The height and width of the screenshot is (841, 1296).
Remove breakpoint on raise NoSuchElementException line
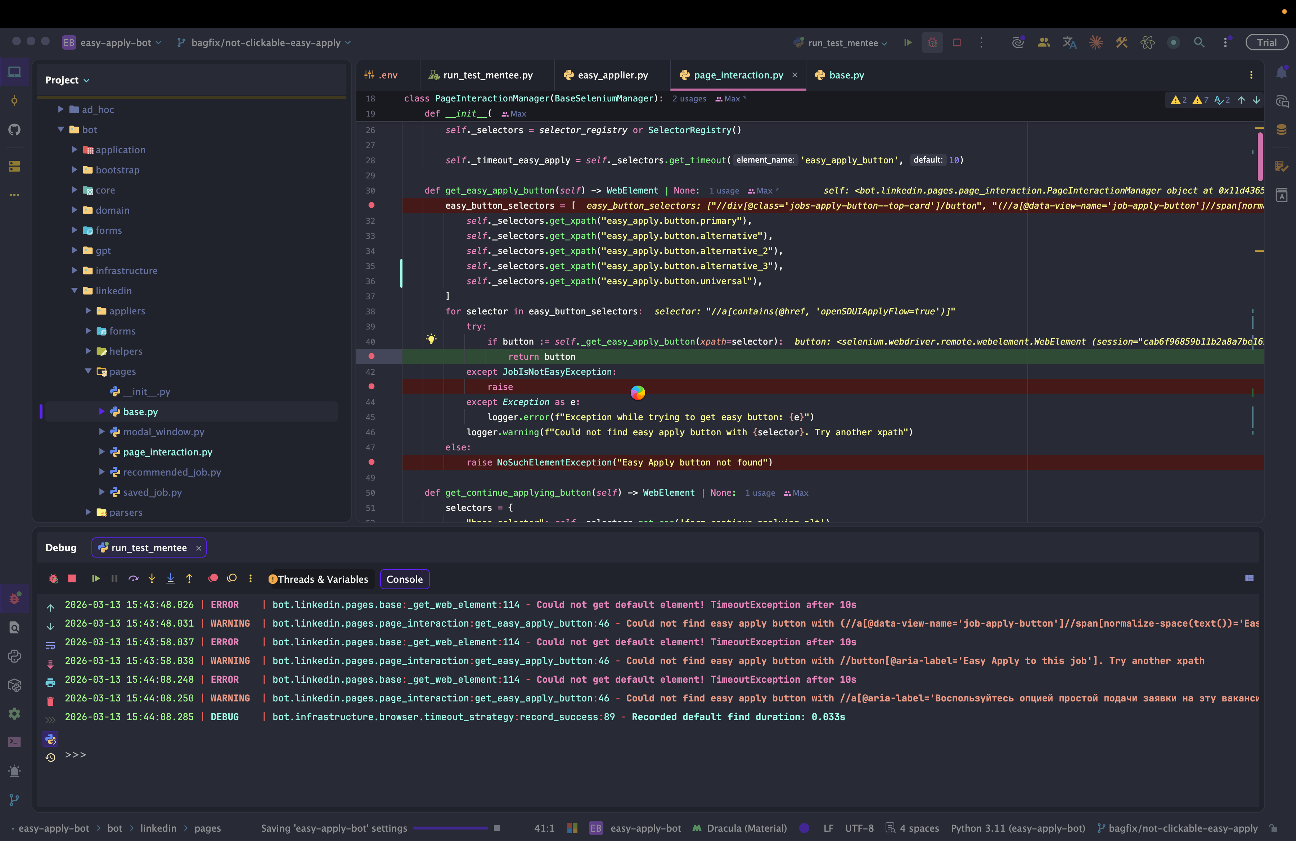372,462
